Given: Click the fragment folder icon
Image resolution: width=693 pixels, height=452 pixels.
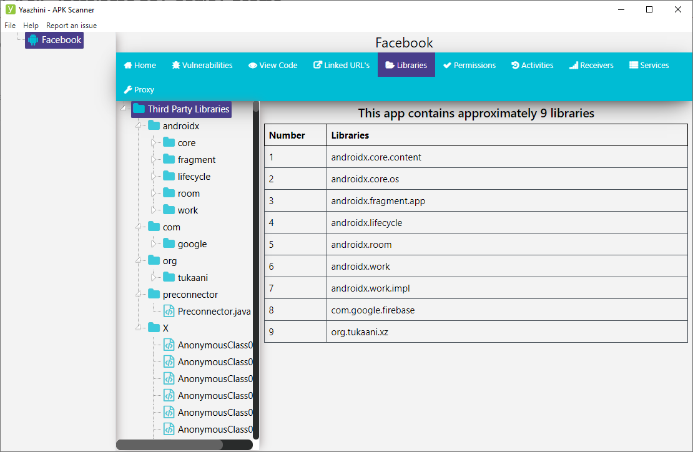Looking at the screenshot, I should tap(169, 159).
